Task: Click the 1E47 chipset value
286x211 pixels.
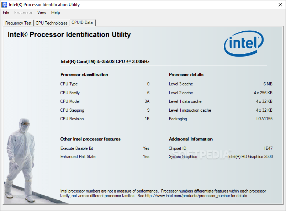Action: click(x=268, y=148)
